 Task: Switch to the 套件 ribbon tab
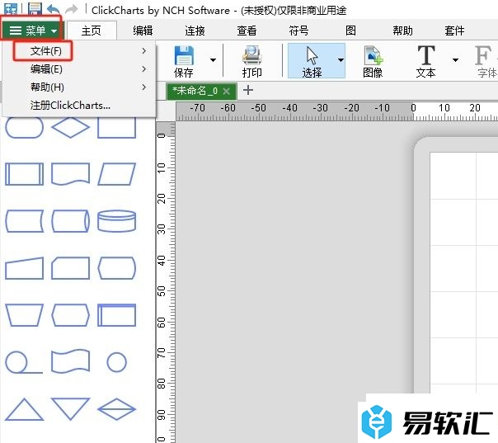(x=454, y=31)
